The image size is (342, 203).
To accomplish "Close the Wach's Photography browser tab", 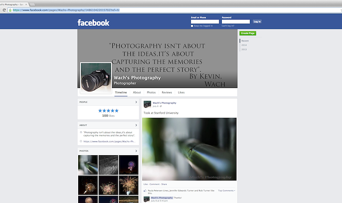I will (x=26, y=4).
